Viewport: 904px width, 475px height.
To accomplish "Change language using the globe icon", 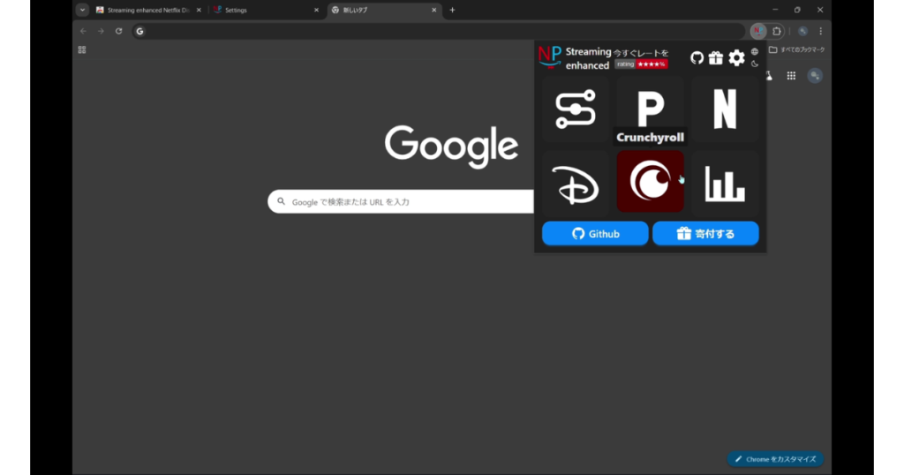I will tap(755, 51).
